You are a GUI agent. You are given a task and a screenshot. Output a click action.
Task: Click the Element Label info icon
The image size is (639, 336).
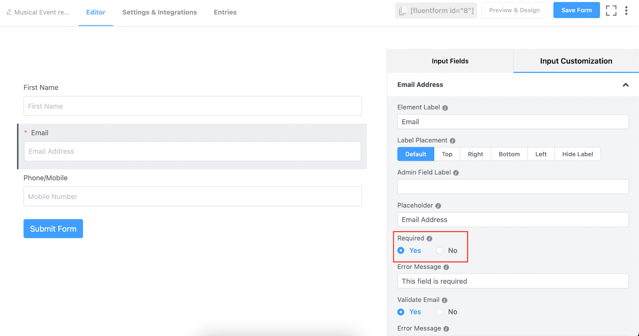pos(445,108)
